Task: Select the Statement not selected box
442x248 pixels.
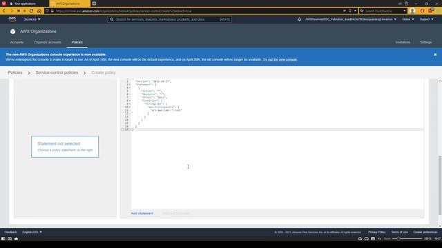Action: 65,147
